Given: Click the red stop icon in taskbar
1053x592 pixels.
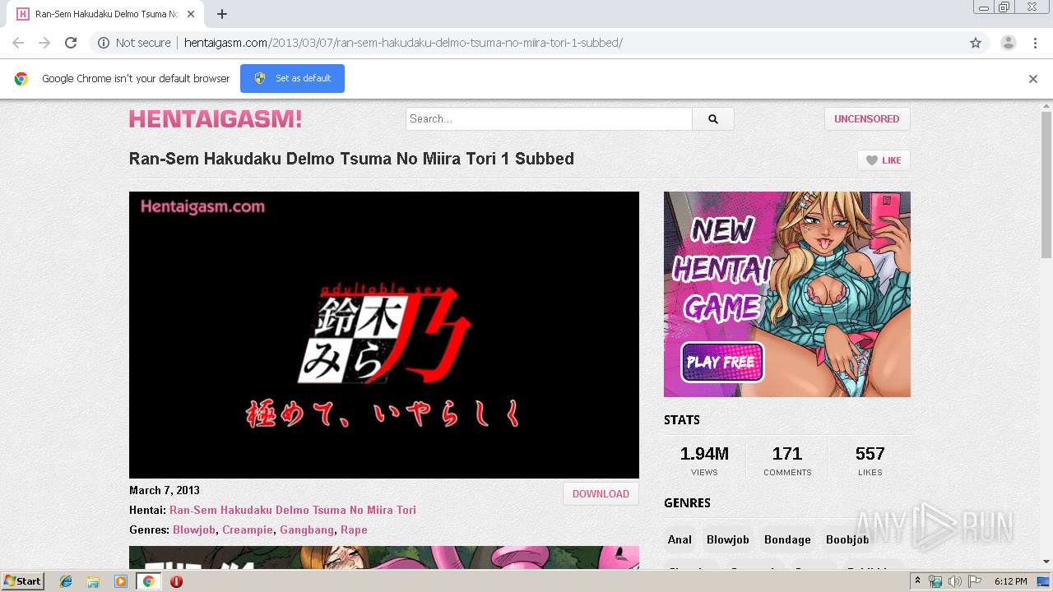Looking at the screenshot, I should click(x=176, y=581).
